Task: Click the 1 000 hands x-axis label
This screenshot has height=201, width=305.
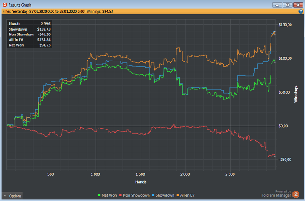Action: (95, 174)
